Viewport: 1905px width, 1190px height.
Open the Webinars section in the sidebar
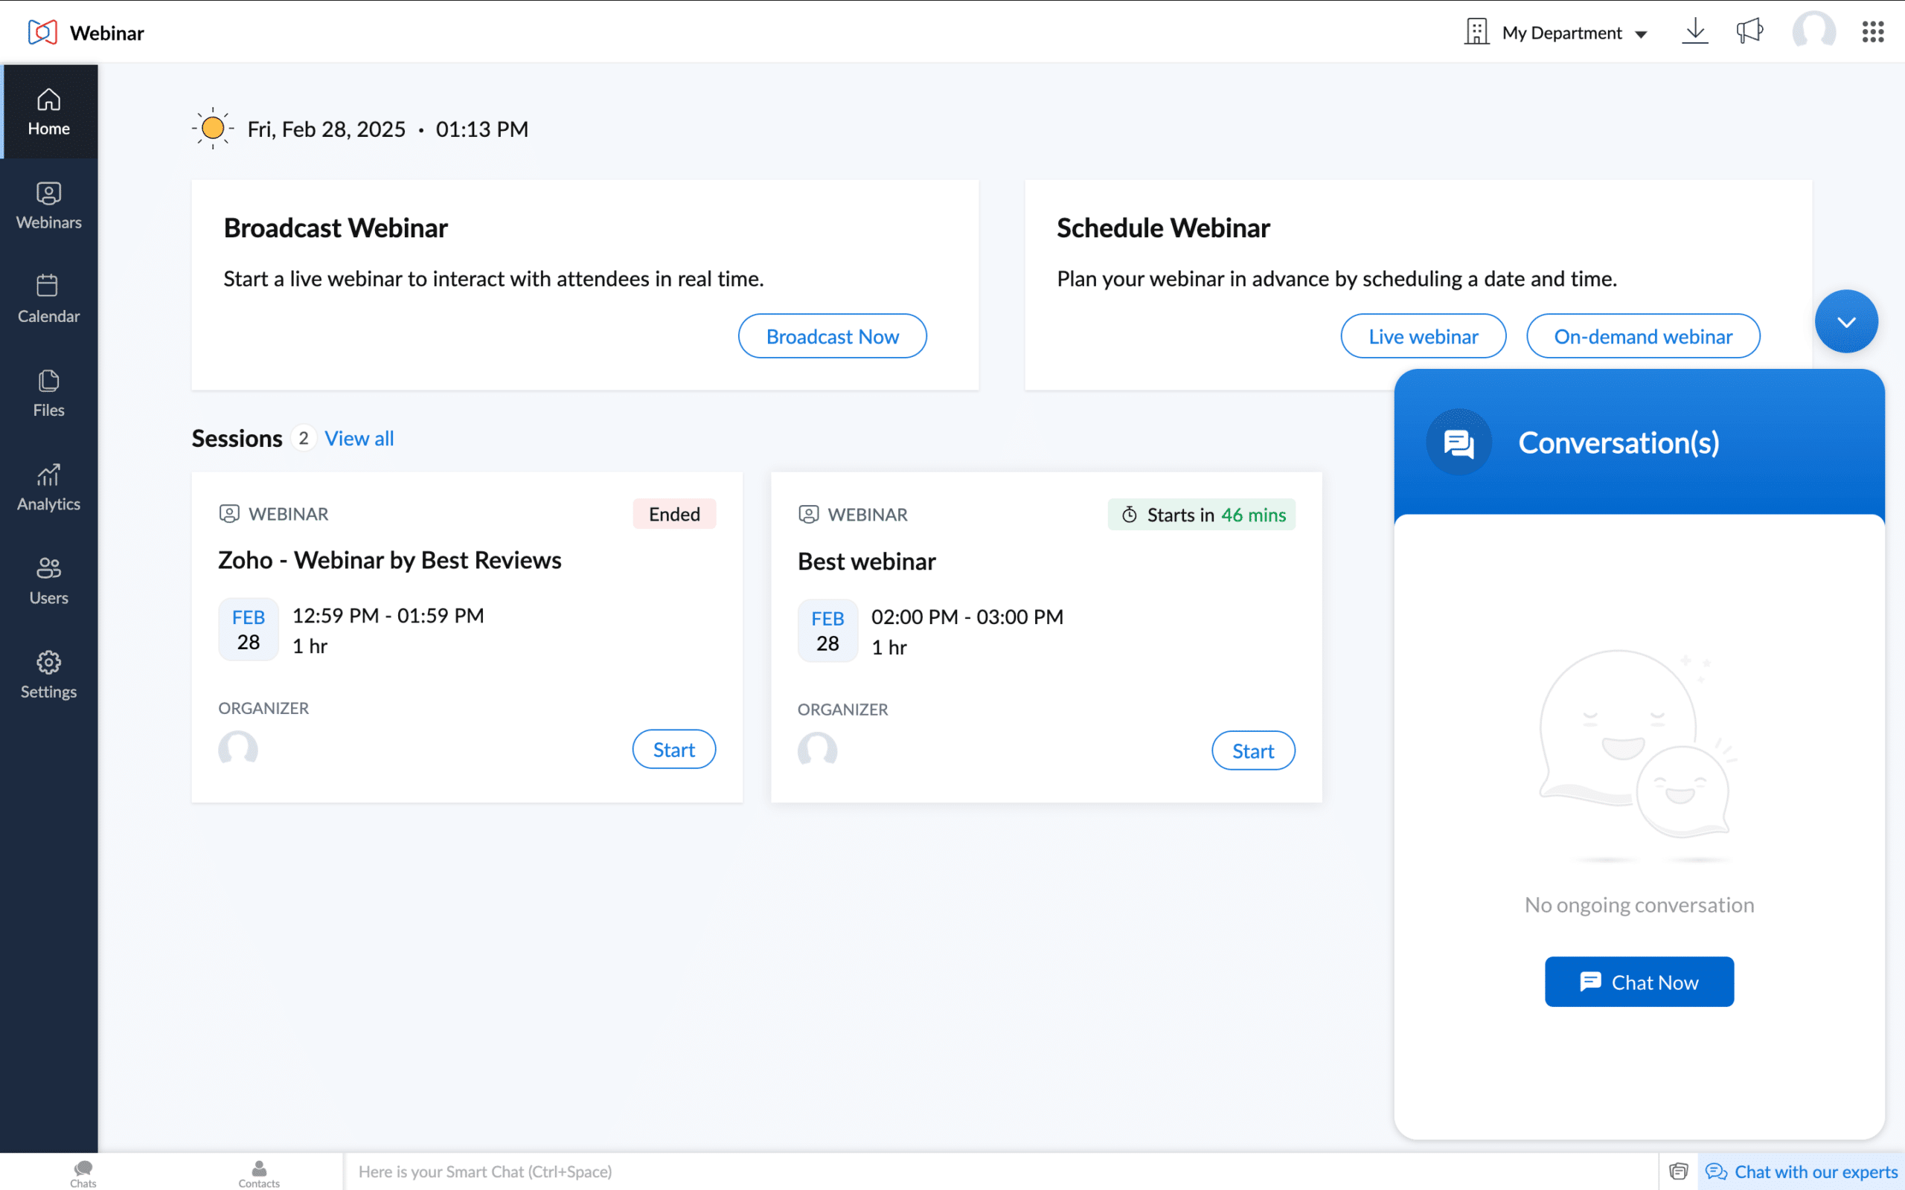coord(49,205)
